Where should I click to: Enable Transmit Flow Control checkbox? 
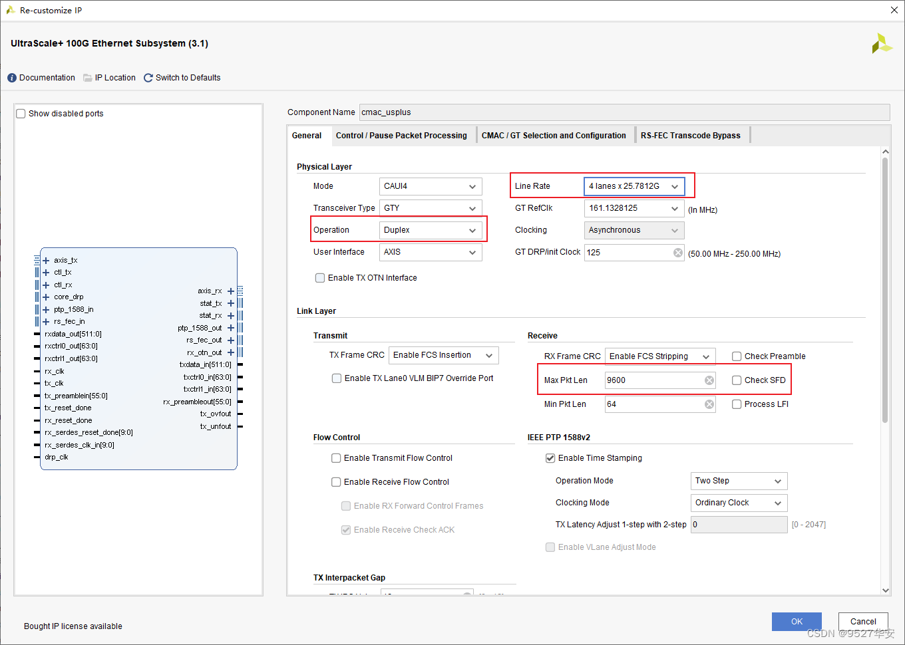click(x=336, y=458)
